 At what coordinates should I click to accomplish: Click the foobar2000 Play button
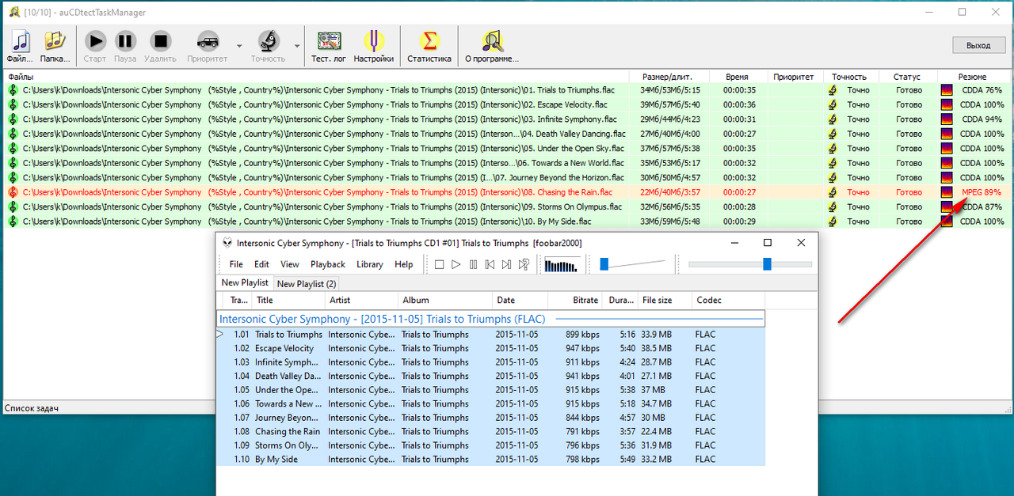coord(456,264)
